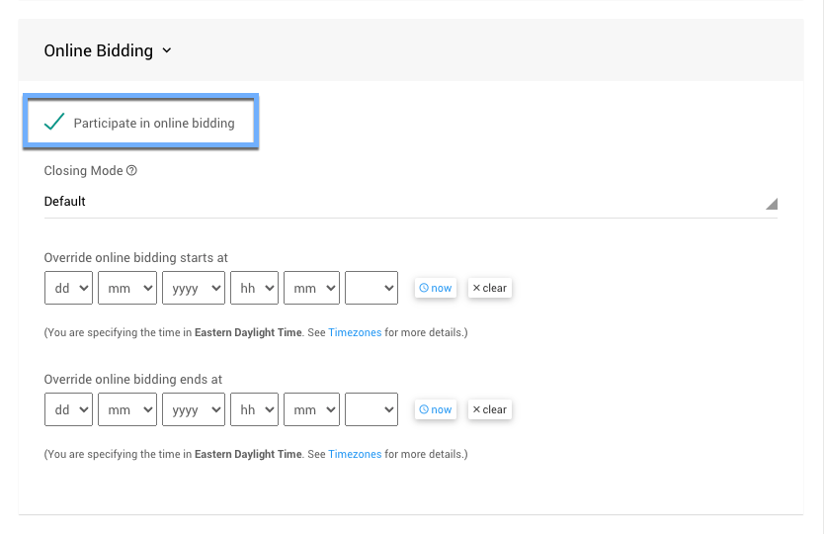This screenshot has height=534, width=824.
Task: Set bidding start time to now
Action: point(435,288)
